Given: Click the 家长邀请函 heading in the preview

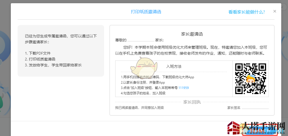Looking at the screenshot, I should pos(192,34).
